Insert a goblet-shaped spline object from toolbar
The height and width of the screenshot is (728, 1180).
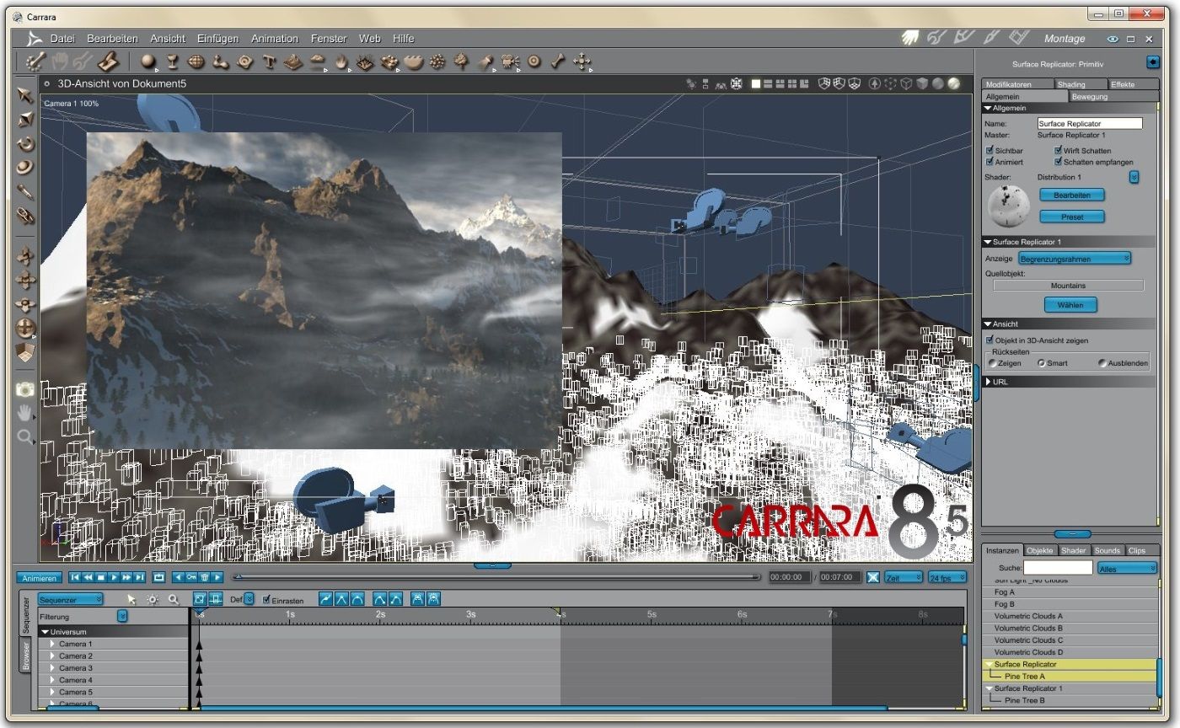(x=172, y=62)
